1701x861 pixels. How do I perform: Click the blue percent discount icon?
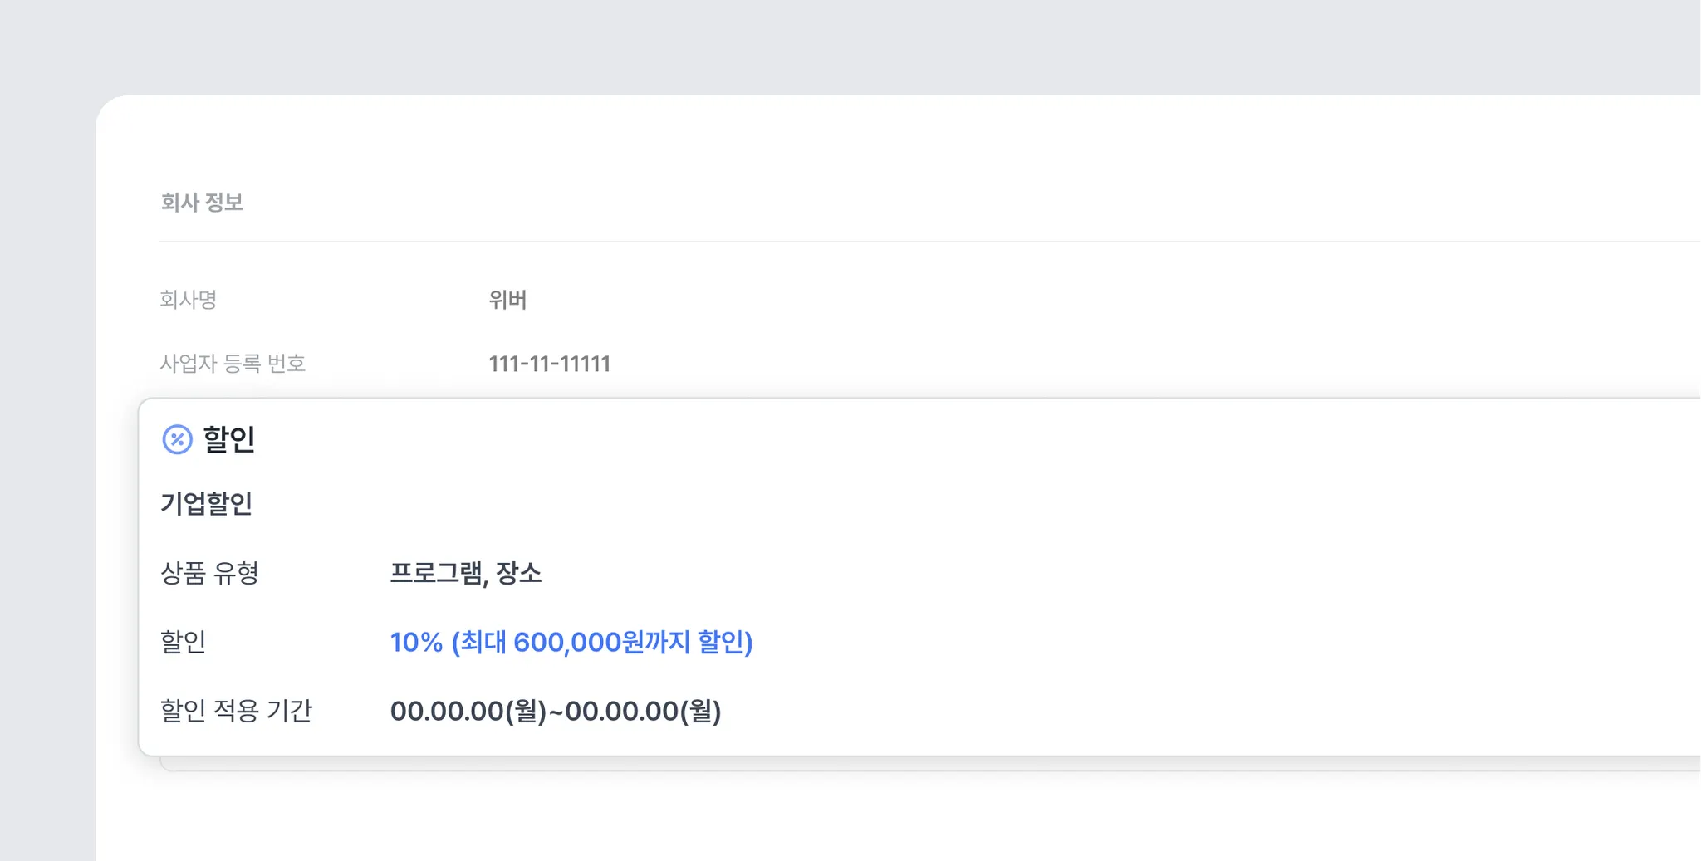pyautogui.click(x=177, y=439)
